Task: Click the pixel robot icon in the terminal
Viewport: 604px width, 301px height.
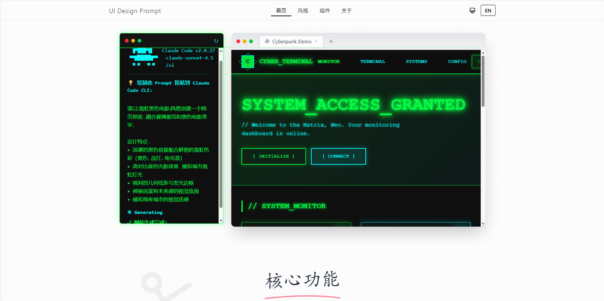Action: 143,57
